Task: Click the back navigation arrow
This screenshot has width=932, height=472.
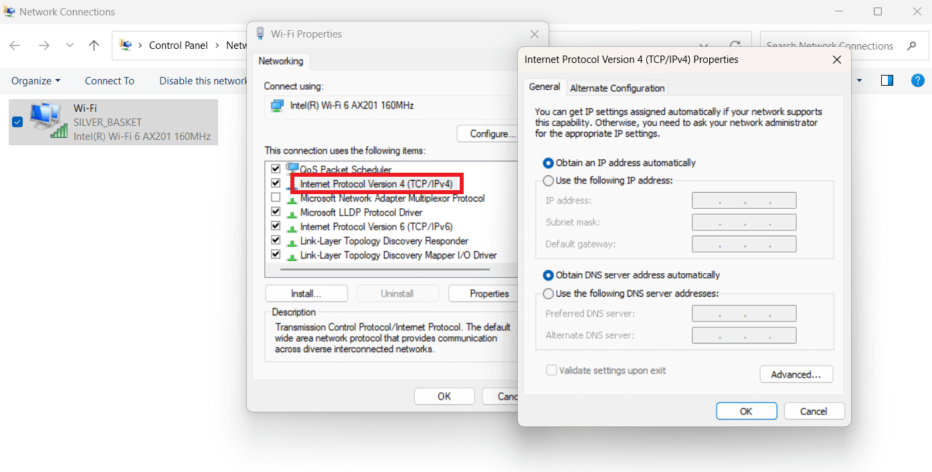Action: click(x=15, y=45)
